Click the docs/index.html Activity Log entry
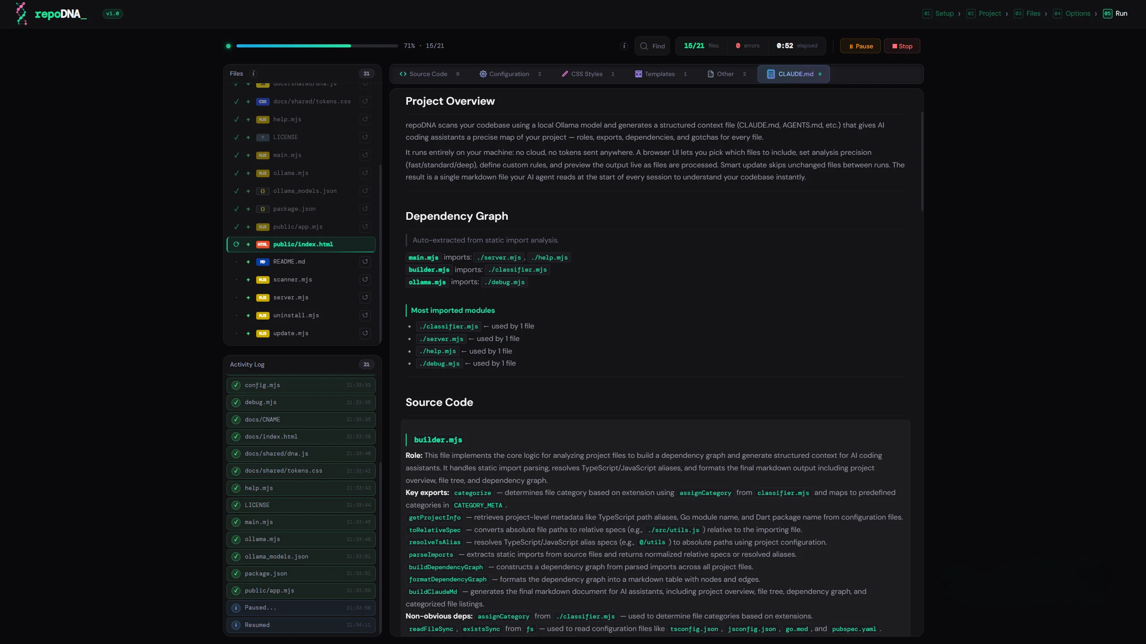 tap(301, 437)
